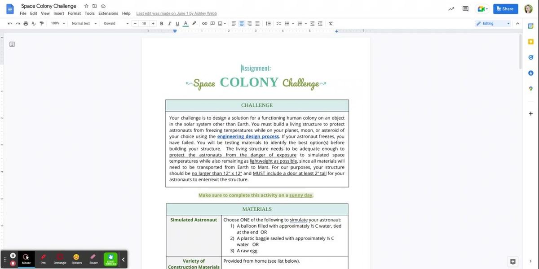Screen dimensions: 539x269
Task: Open the Insert menu
Action: coord(58,13)
